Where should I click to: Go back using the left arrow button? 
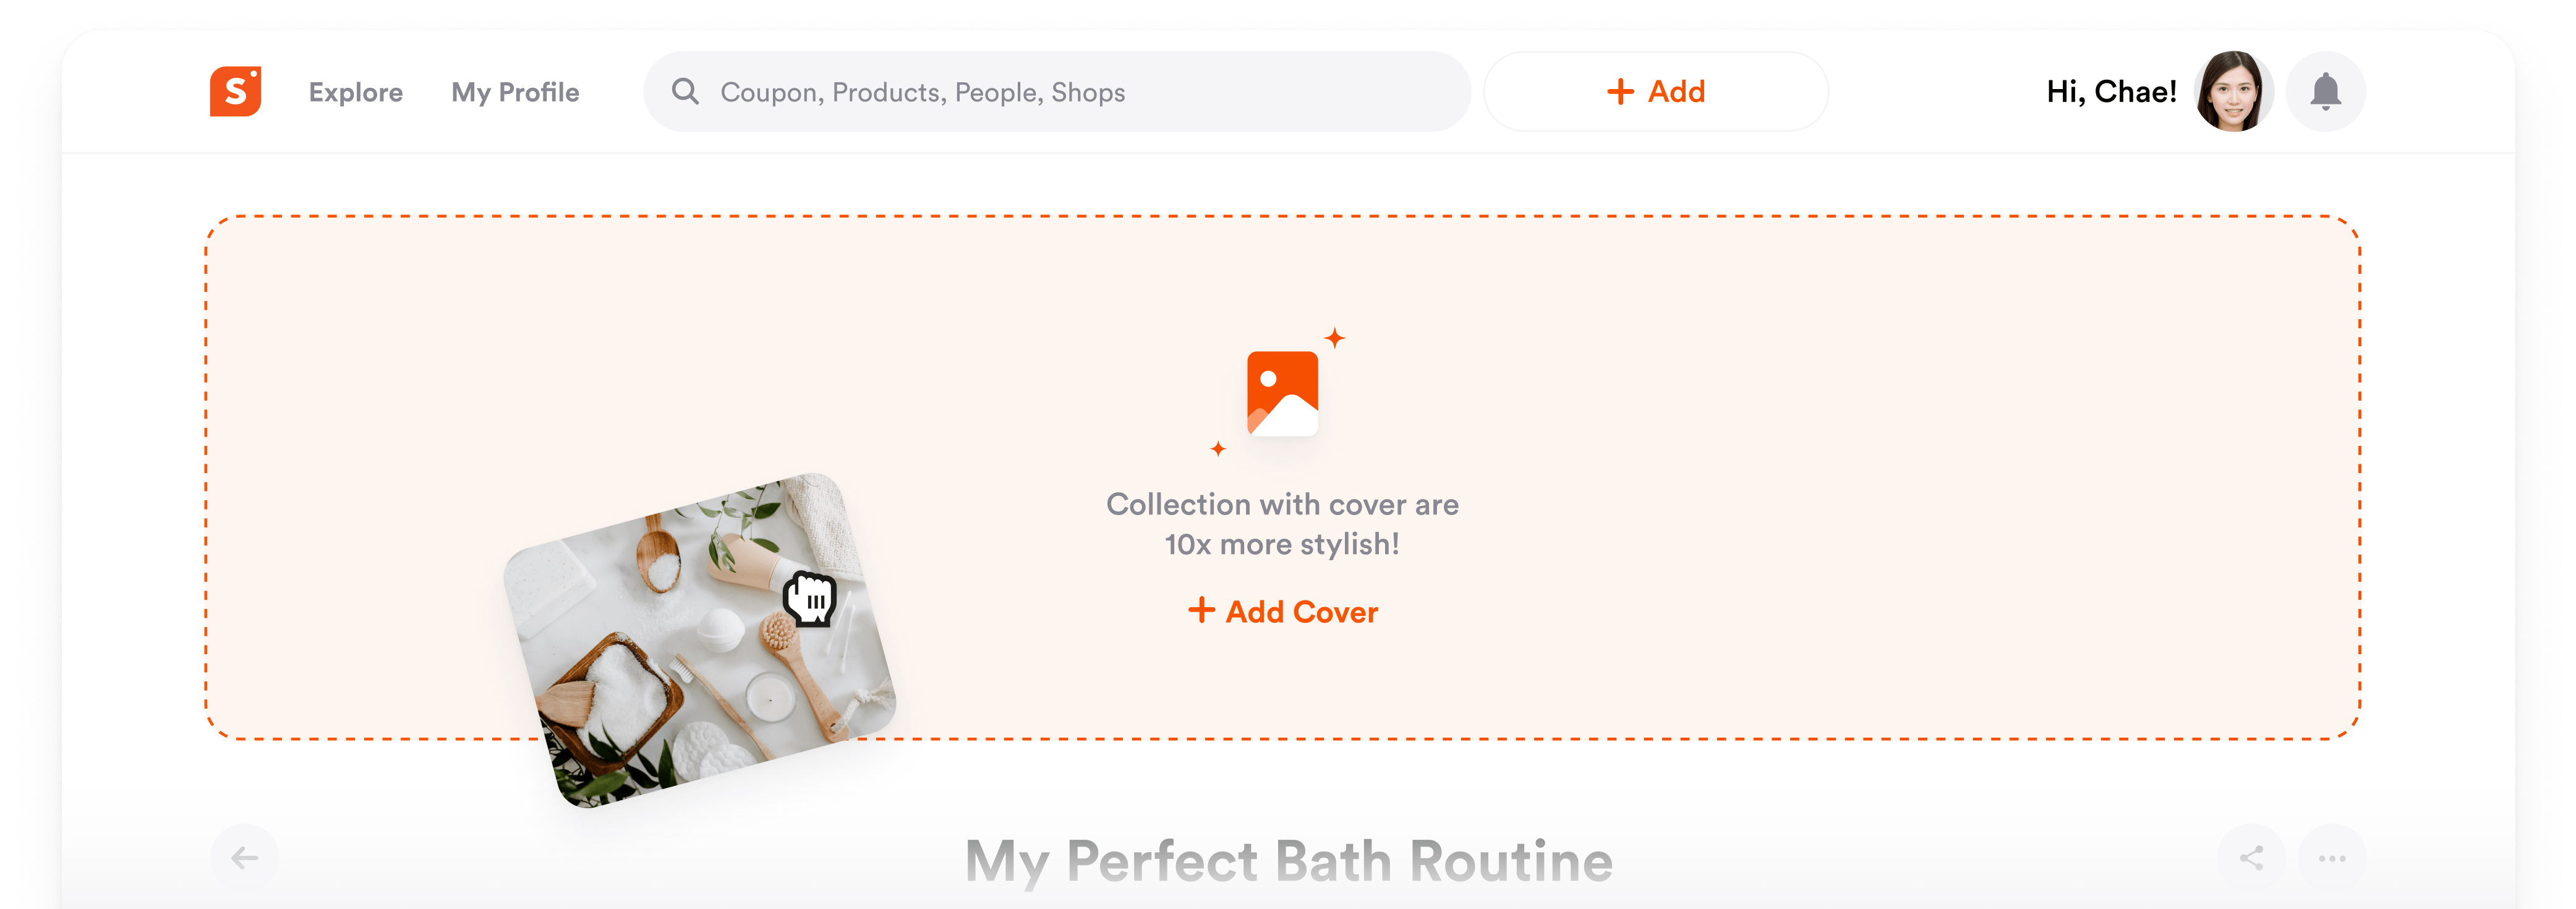[x=244, y=857]
